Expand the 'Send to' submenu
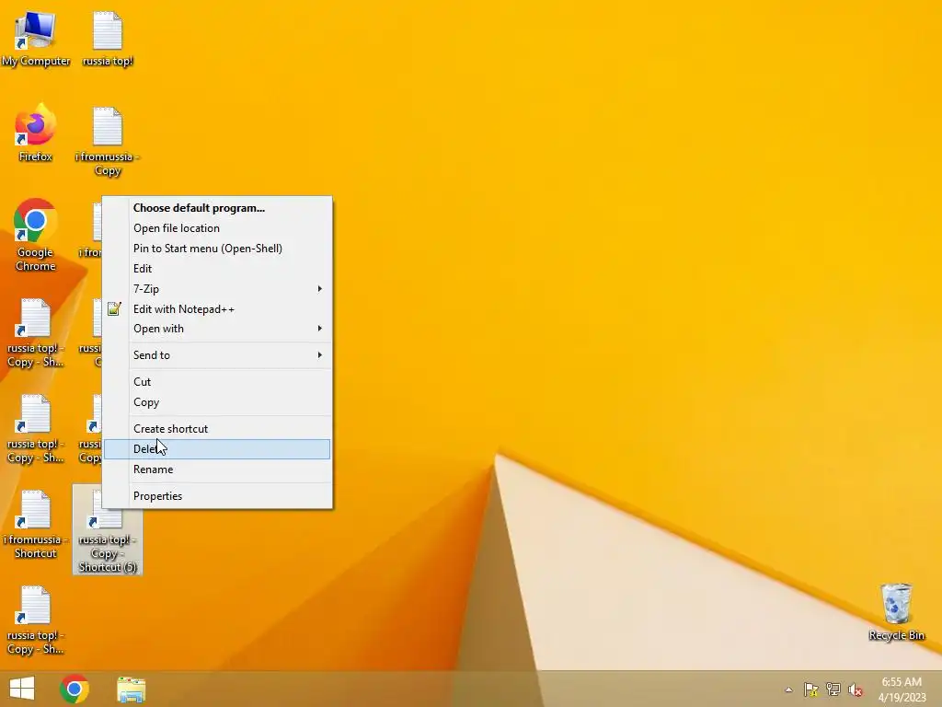Viewport: 942px width, 707px height. pos(217,355)
